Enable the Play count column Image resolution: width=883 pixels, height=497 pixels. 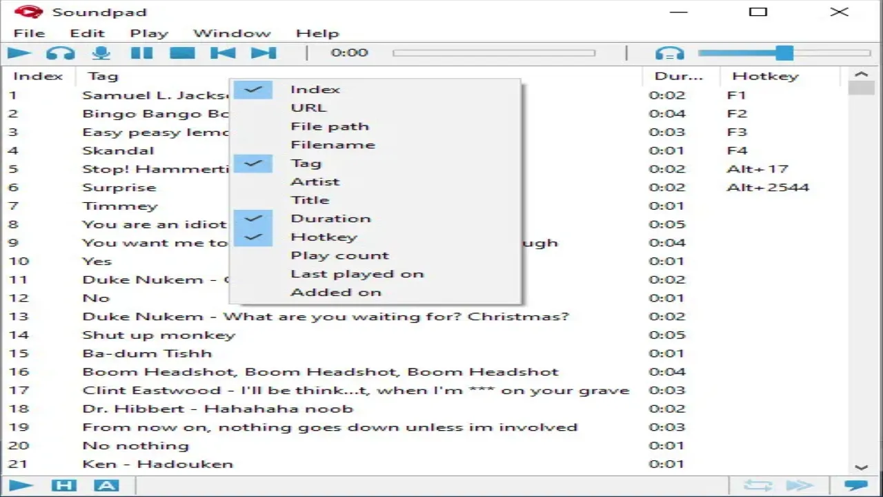point(339,255)
